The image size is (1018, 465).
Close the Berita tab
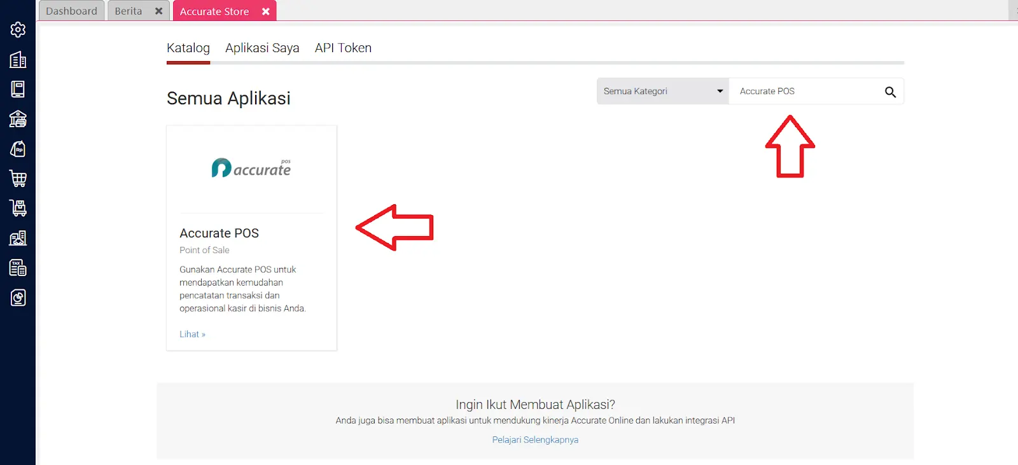tap(159, 11)
